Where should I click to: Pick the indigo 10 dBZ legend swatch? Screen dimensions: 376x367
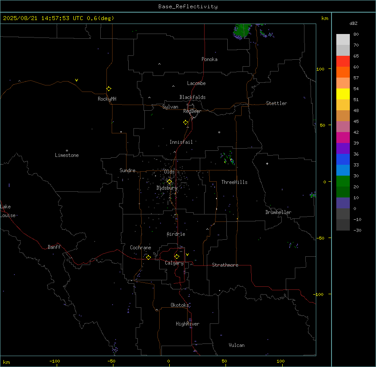343,203
